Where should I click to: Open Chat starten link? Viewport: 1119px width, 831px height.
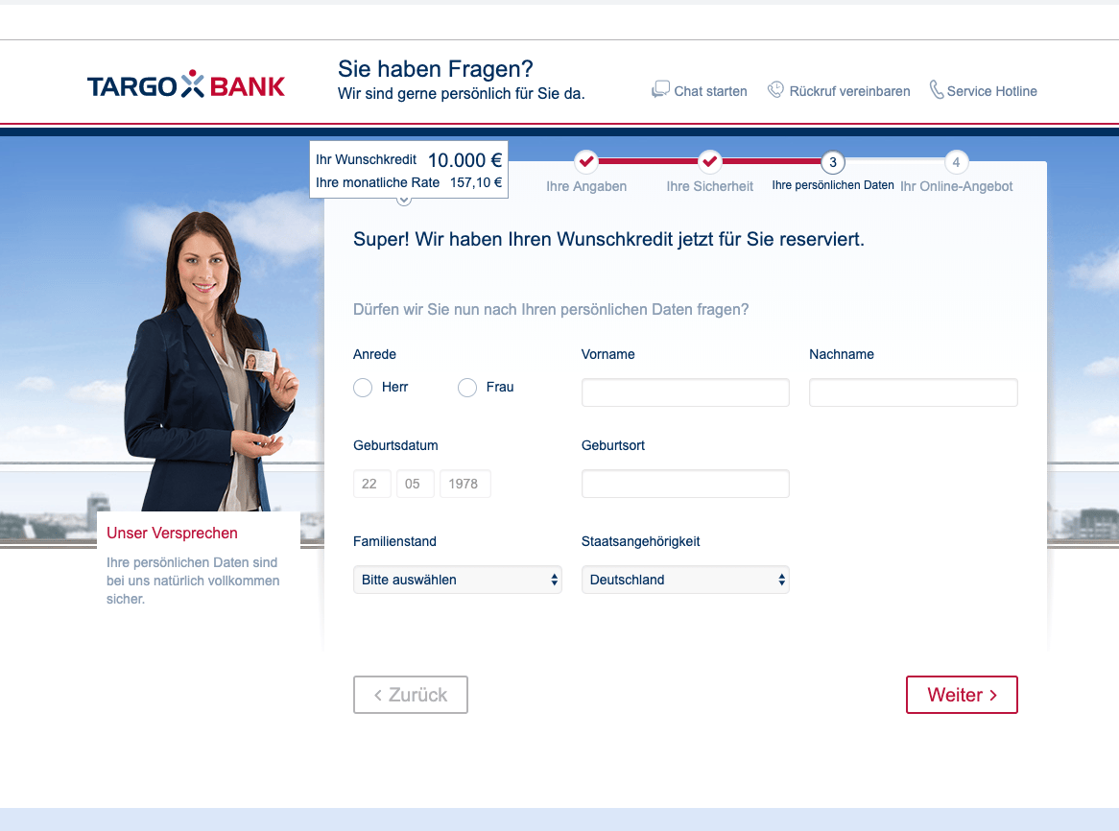click(x=710, y=91)
